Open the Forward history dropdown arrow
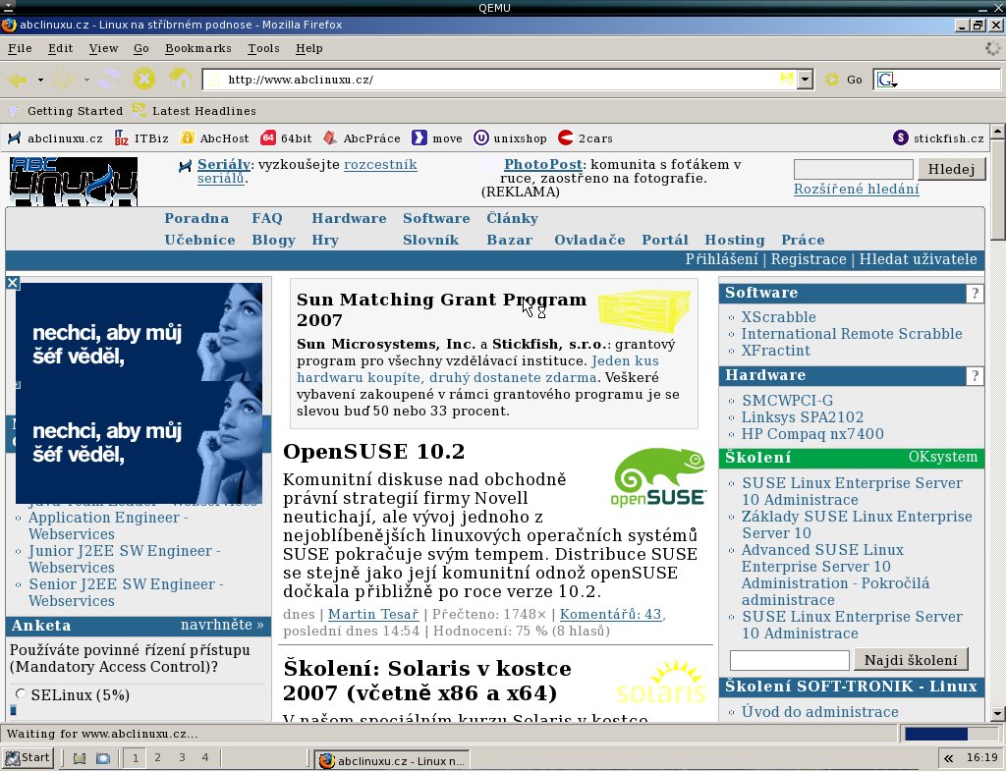This screenshot has width=1006, height=771. click(86, 81)
